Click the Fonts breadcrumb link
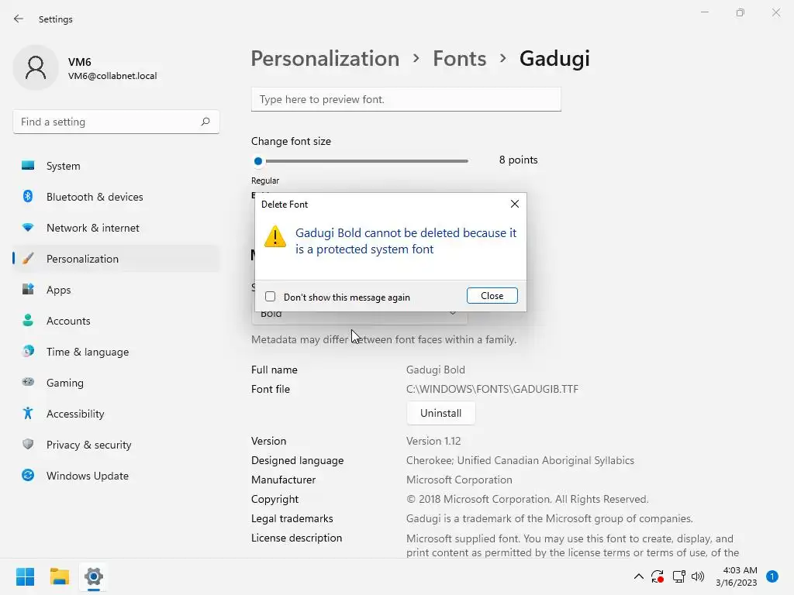Image resolution: width=794 pixels, height=595 pixels. click(x=459, y=58)
